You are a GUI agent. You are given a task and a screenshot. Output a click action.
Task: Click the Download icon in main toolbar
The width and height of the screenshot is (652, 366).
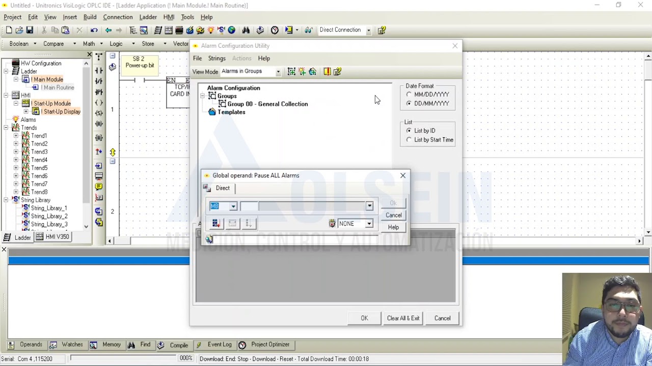[260, 30]
